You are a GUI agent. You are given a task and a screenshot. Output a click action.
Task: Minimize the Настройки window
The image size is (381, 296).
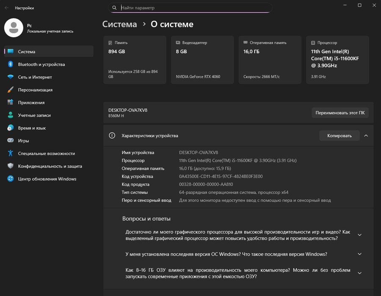(345, 5)
